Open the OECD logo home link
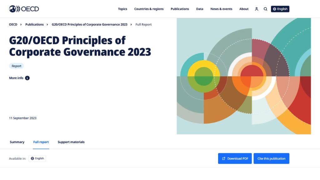Viewport: 320px width, 180px height. [24, 9]
